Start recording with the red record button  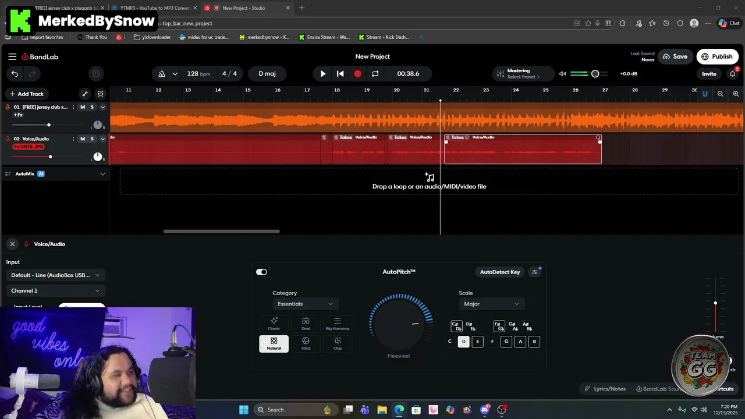[358, 74]
